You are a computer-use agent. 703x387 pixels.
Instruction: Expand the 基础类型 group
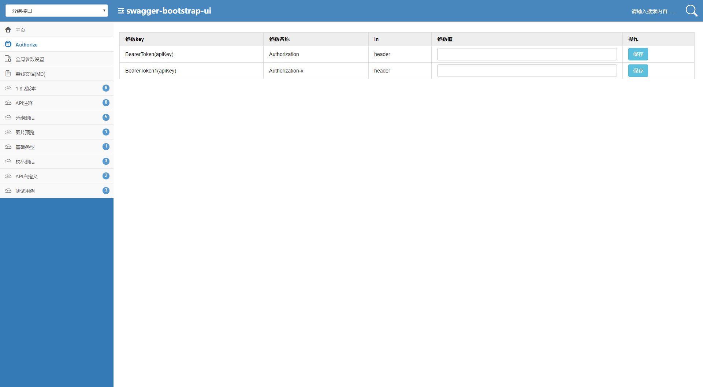57,147
